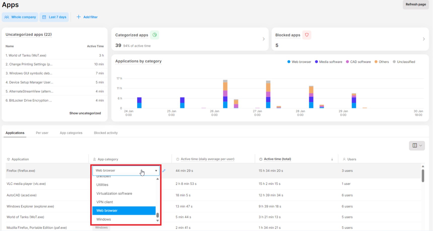Click the Others orange legend color dot
The image size is (433, 231).
click(x=376, y=62)
